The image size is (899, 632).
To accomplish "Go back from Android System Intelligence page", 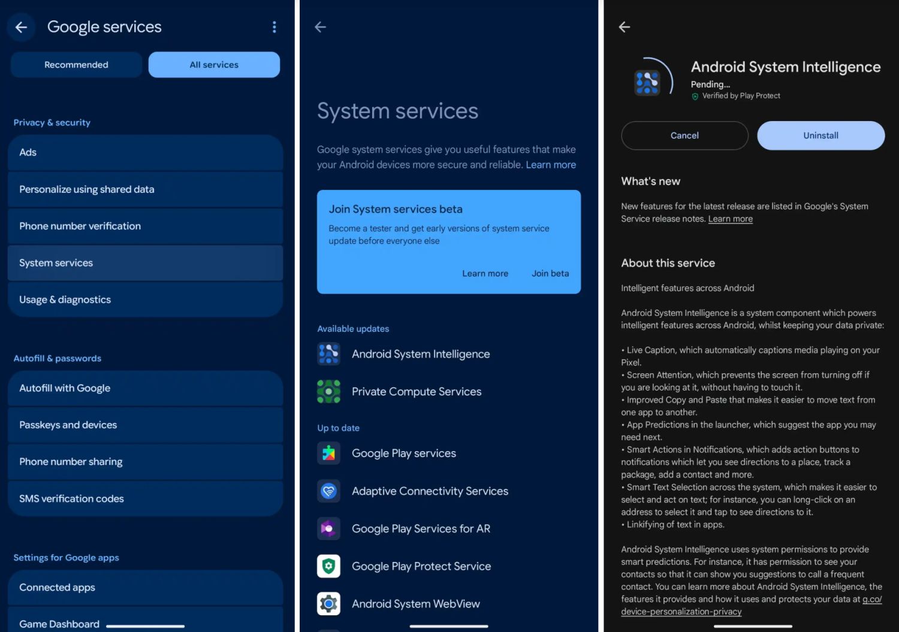I will 625,27.
